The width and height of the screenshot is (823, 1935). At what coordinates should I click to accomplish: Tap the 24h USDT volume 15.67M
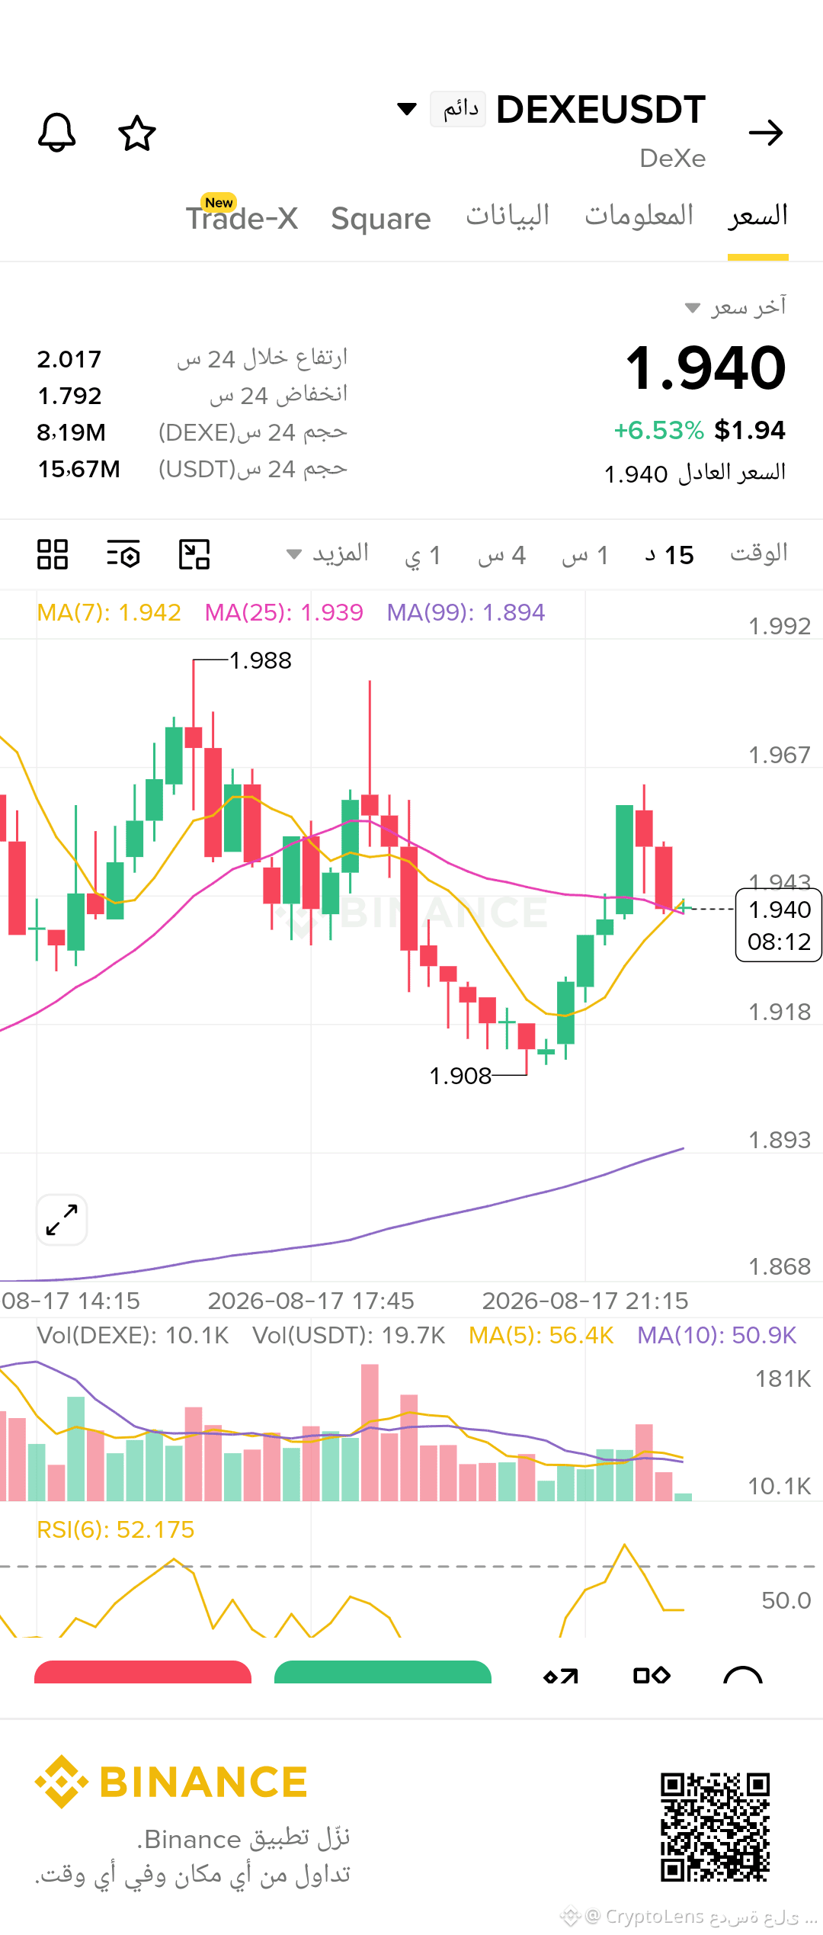click(79, 469)
